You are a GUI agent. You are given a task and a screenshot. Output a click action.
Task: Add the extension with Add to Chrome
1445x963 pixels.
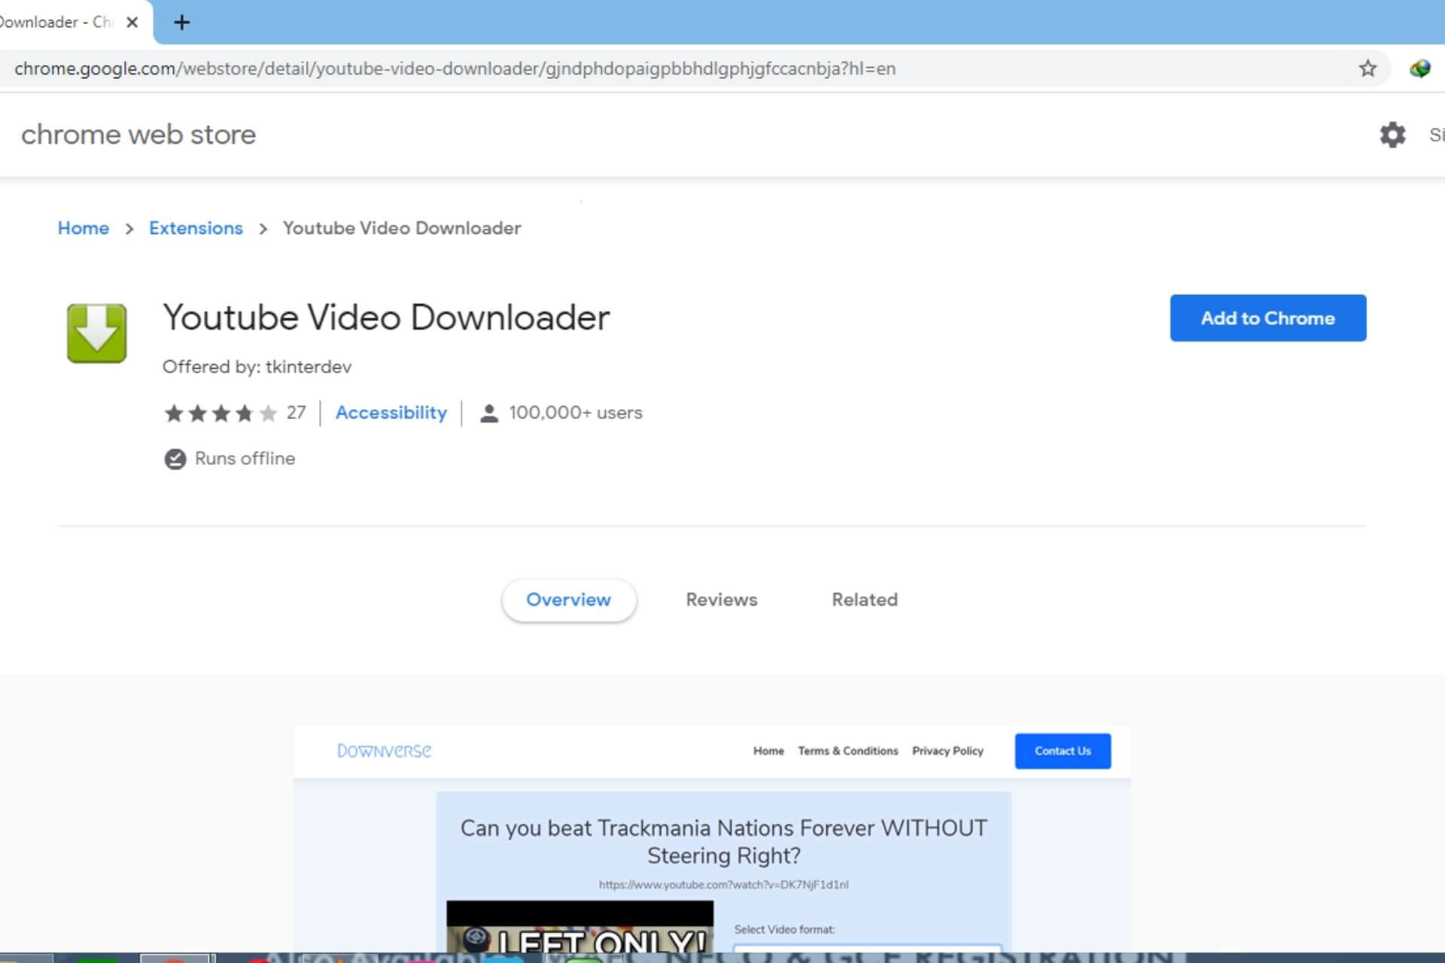coord(1267,318)
